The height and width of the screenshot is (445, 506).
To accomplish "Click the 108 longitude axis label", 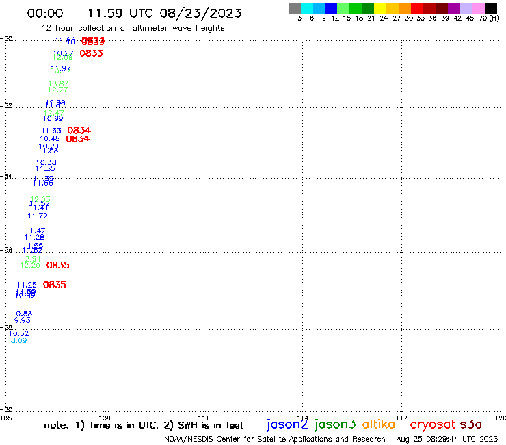I will (x=105, y=418).
